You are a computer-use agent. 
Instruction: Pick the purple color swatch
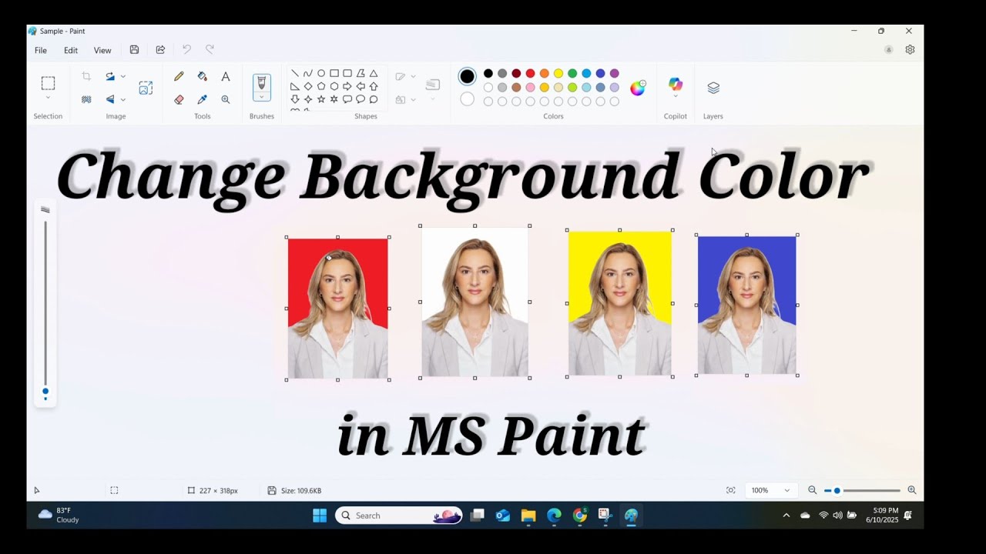coord(614,73)
